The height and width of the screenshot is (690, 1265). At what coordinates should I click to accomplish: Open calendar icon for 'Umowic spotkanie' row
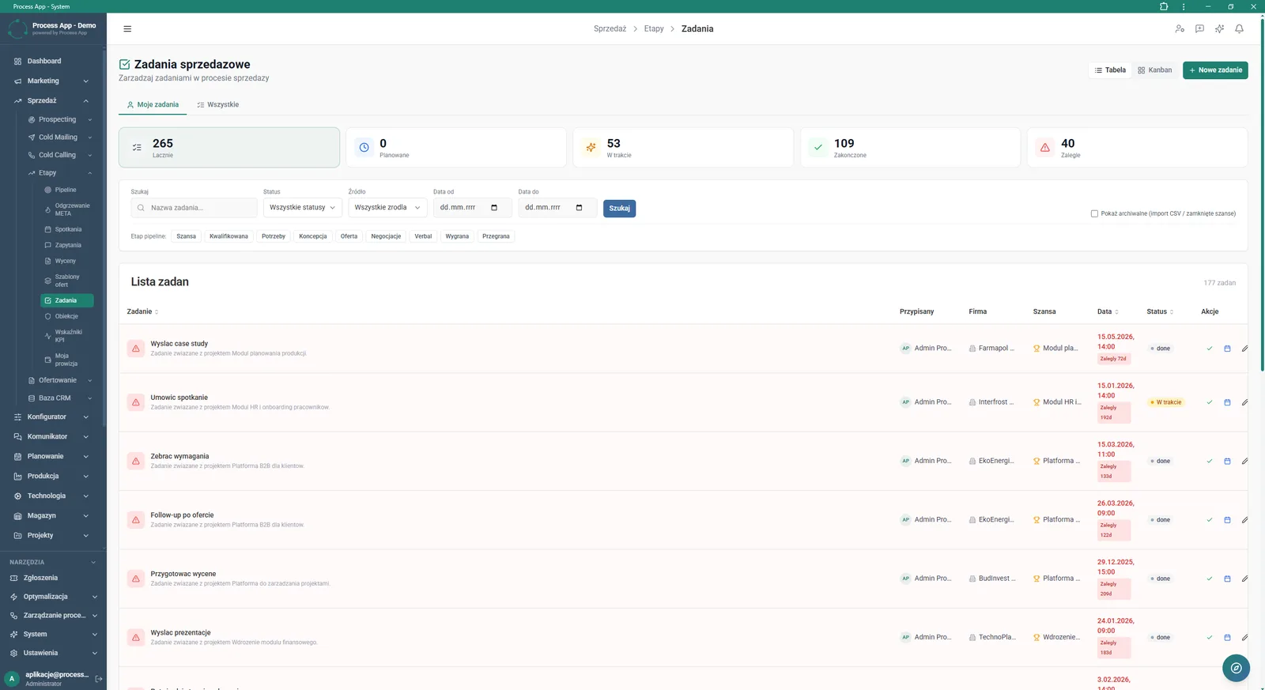(1227, 402)
